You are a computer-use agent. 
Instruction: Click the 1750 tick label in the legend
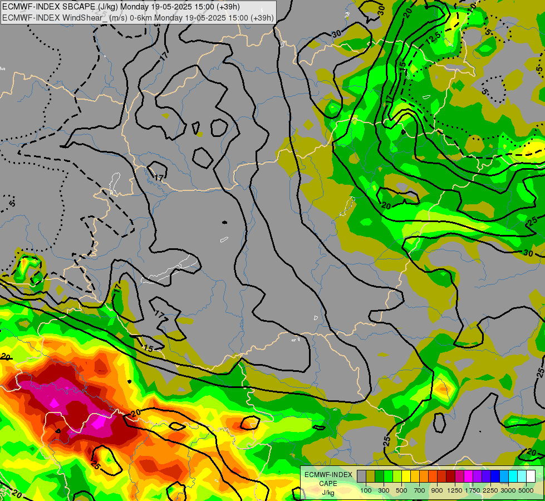pyautogui.click(x=473, y=490)
